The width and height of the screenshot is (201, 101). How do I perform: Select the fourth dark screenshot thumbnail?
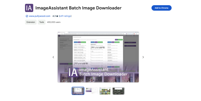pyautogui.click(x=118, y=91)
